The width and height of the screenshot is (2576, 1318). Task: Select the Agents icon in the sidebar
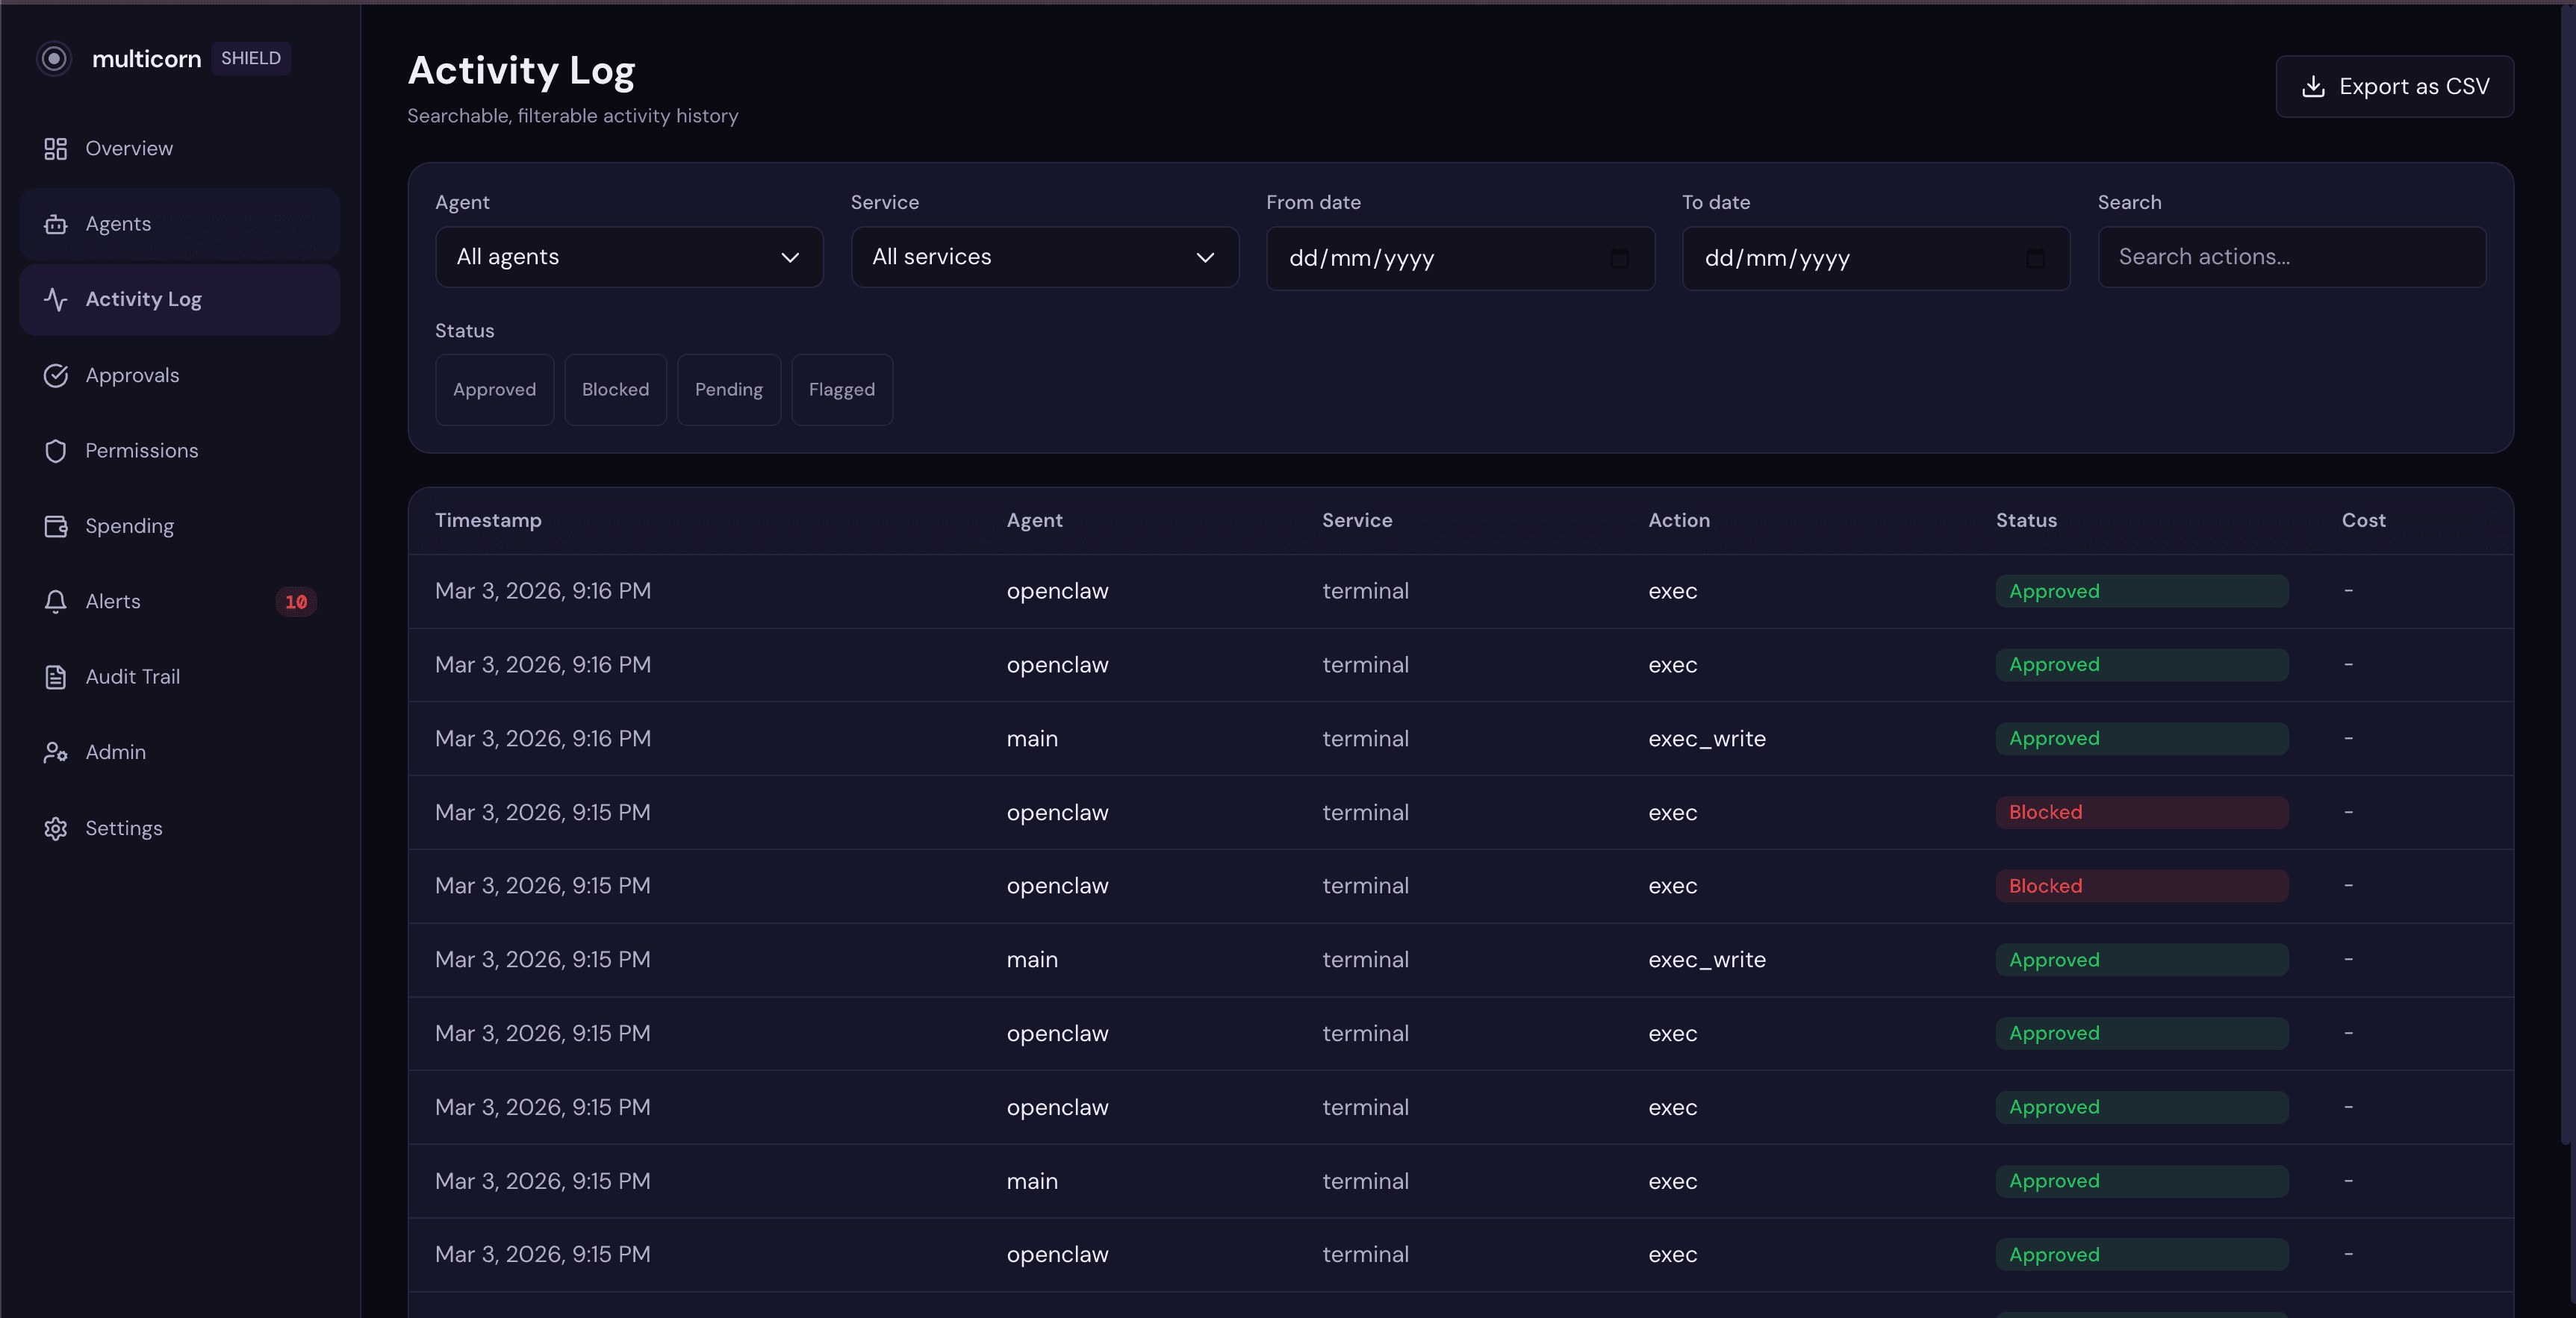pyautogui.click(x=56, y=223)
